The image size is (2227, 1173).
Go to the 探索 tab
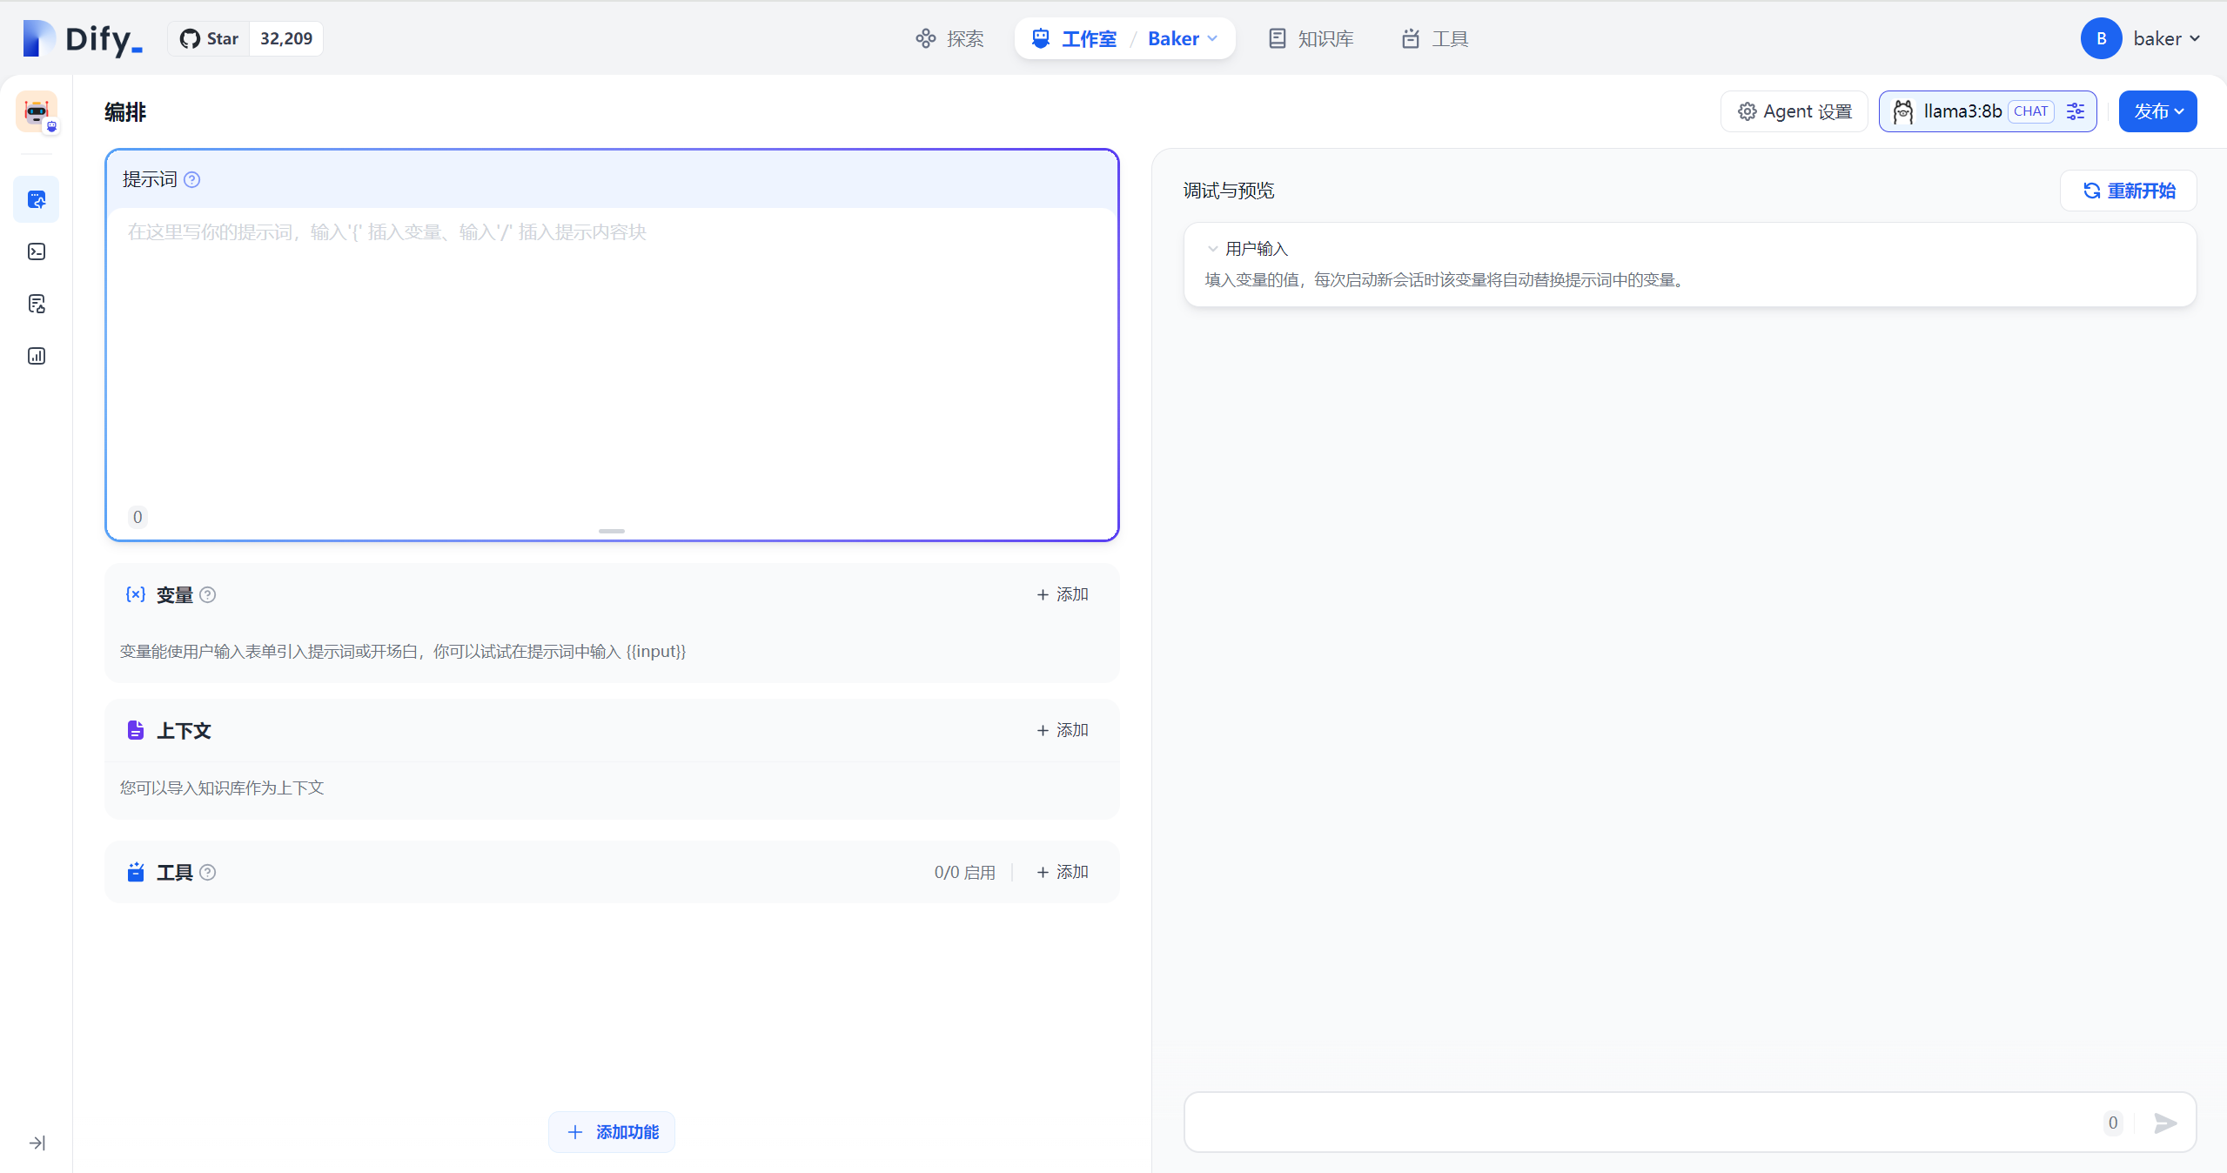point(949,38)
